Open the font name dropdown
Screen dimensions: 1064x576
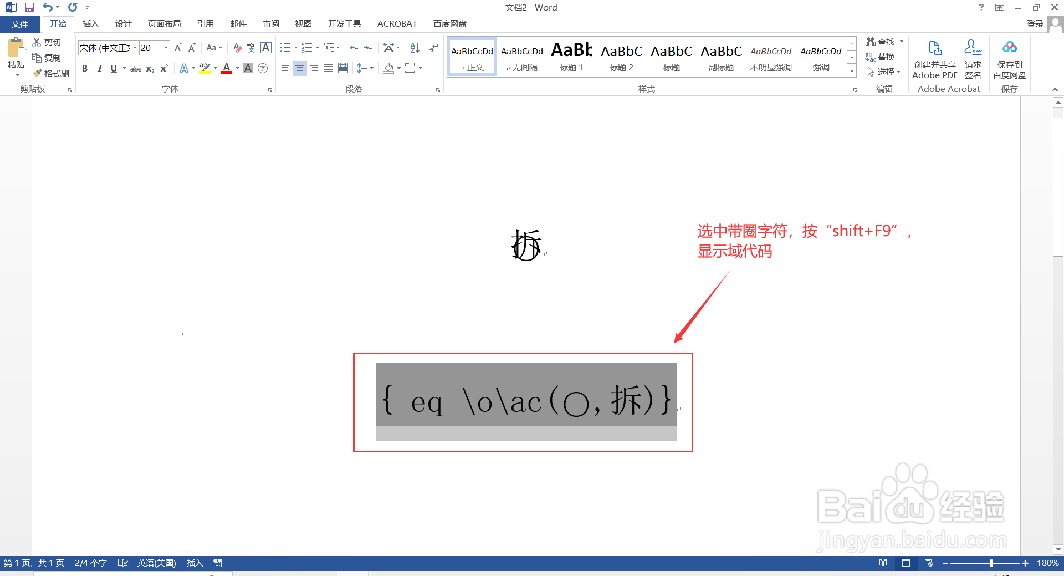(x=135, y=48)
